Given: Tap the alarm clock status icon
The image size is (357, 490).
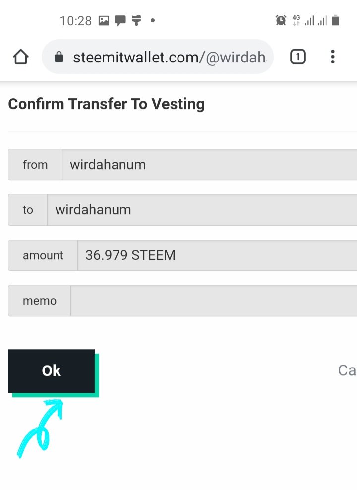Looking at the screenshot, I should point(281,21).
